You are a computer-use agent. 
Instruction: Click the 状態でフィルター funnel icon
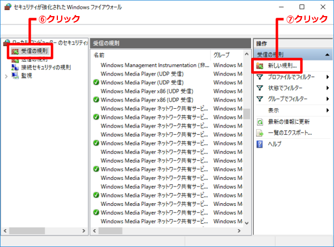coord(260,88)
